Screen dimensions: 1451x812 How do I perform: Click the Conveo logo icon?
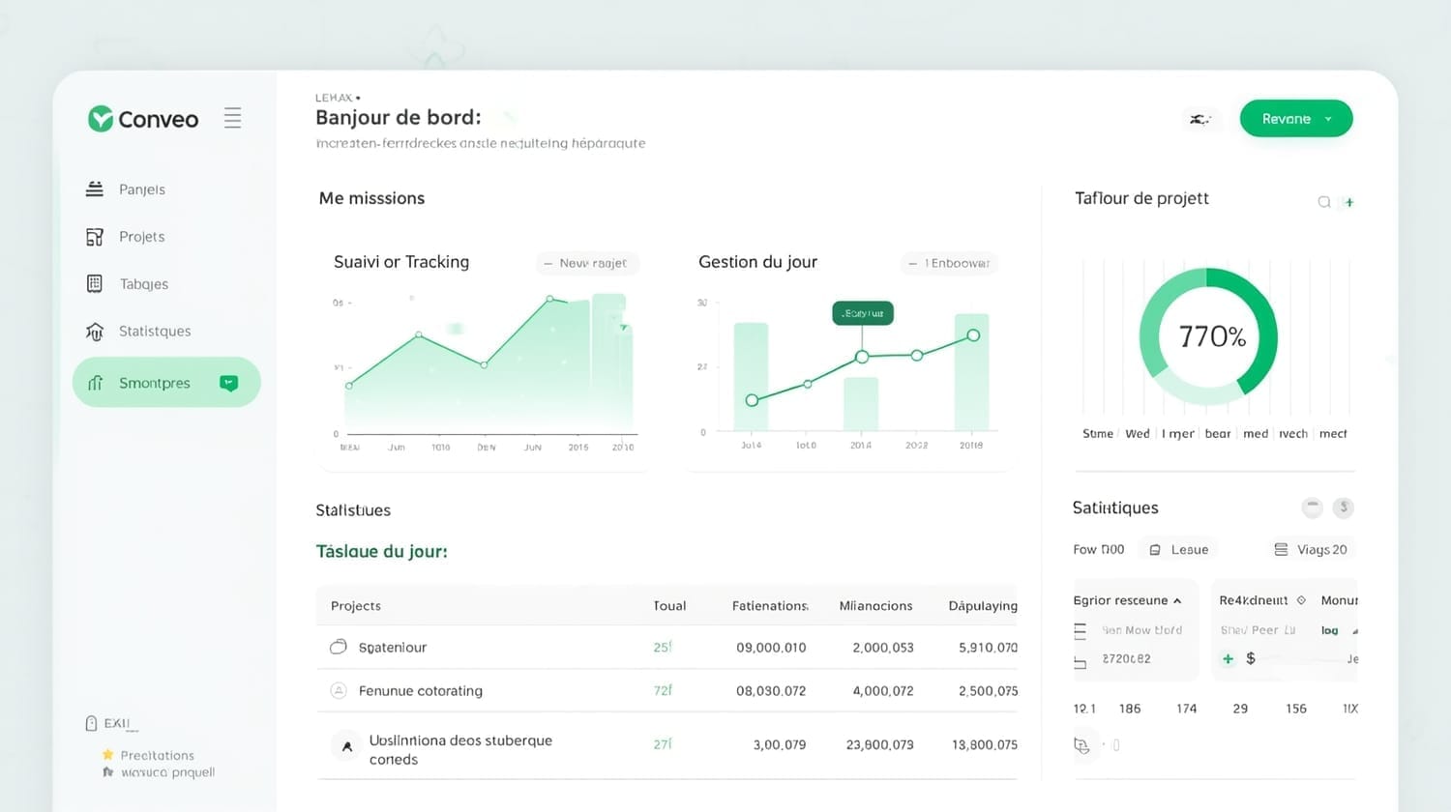(x=101, y=119)
